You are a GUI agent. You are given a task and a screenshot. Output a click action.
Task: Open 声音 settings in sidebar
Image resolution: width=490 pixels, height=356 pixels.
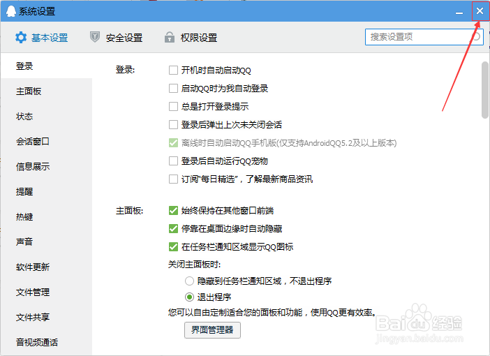(46, 242)
